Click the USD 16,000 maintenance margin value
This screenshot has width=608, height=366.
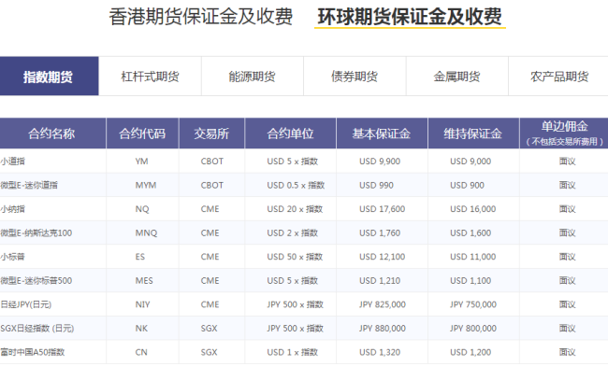coord(472,209)
